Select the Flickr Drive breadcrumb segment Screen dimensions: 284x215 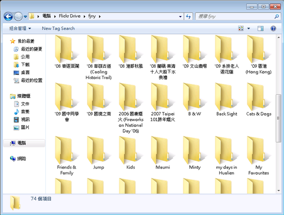pyautogui.click(x=70, y=16)
